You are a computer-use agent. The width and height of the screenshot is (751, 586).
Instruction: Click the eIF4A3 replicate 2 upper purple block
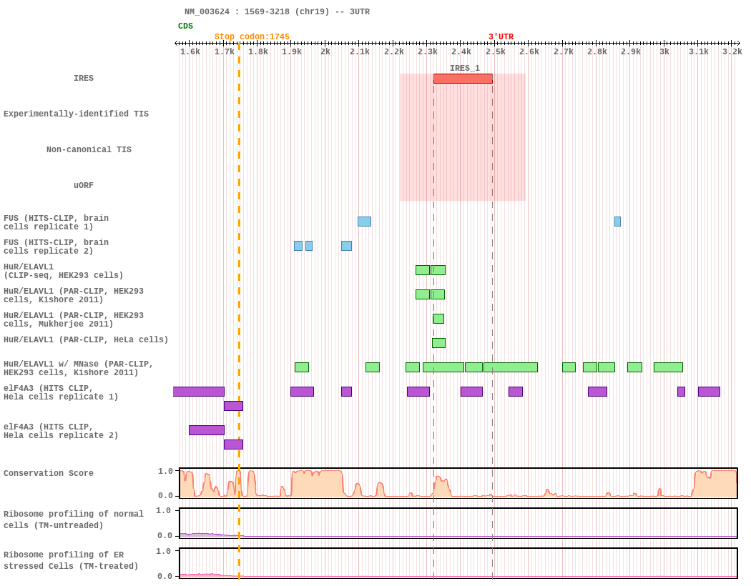pyautogui.click(x=207, y=430)
